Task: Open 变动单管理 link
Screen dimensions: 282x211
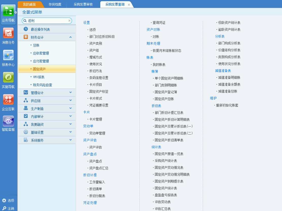Action: click(x=97, y=133)
